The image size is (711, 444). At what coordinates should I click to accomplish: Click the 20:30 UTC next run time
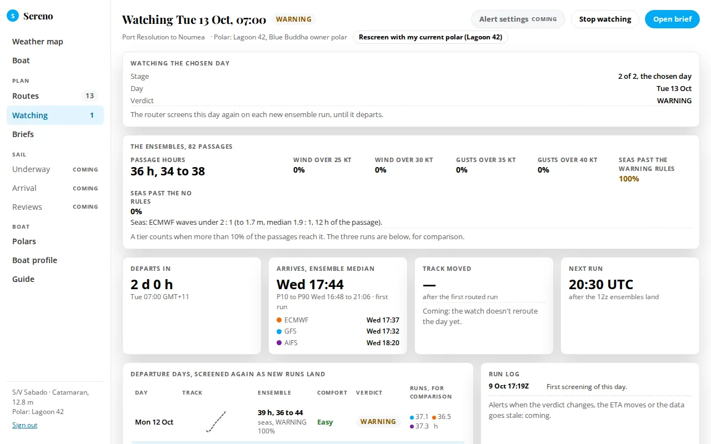601,285
